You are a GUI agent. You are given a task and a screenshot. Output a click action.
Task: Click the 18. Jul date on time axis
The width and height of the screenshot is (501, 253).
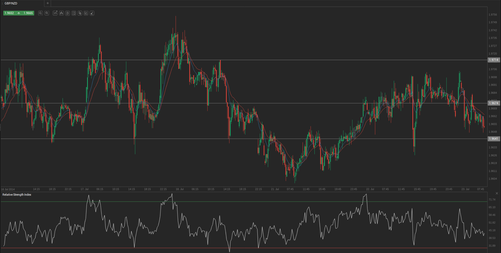tap(180, 189)
